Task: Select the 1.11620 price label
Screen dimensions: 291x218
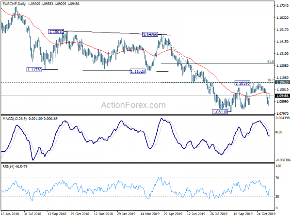Action: pyautogui.click(x=137, y=71)
